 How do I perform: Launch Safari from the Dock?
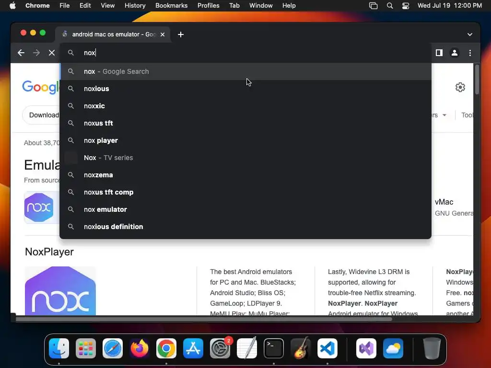[113, 348]
